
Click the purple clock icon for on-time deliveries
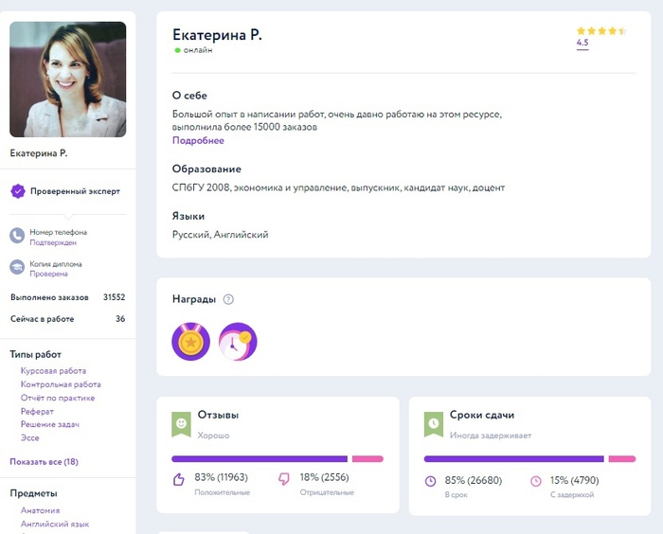click(430, 481)
